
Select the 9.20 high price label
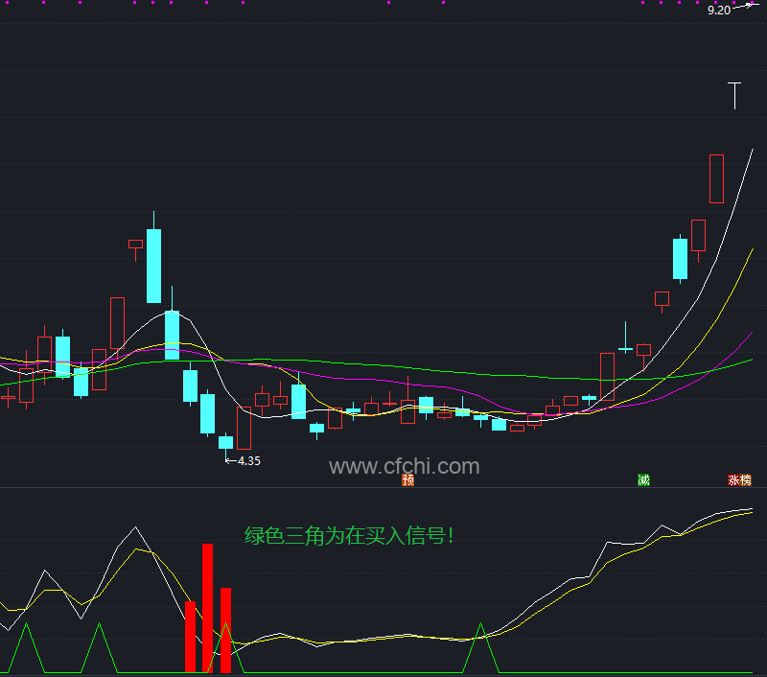click(718, 10)
